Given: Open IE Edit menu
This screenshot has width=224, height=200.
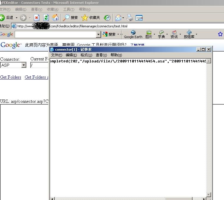Looking at the screenshot, I should coord(21,9).
